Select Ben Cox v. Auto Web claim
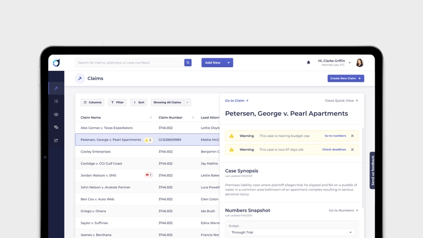423x238 pixels. pyautogui.click(x=97, y=199)
